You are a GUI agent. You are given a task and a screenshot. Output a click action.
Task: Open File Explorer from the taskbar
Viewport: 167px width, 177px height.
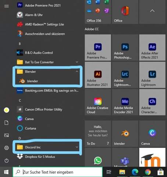[122, 172]
